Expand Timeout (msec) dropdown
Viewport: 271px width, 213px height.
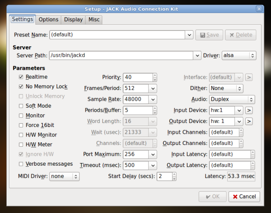(x=153, y=165)
